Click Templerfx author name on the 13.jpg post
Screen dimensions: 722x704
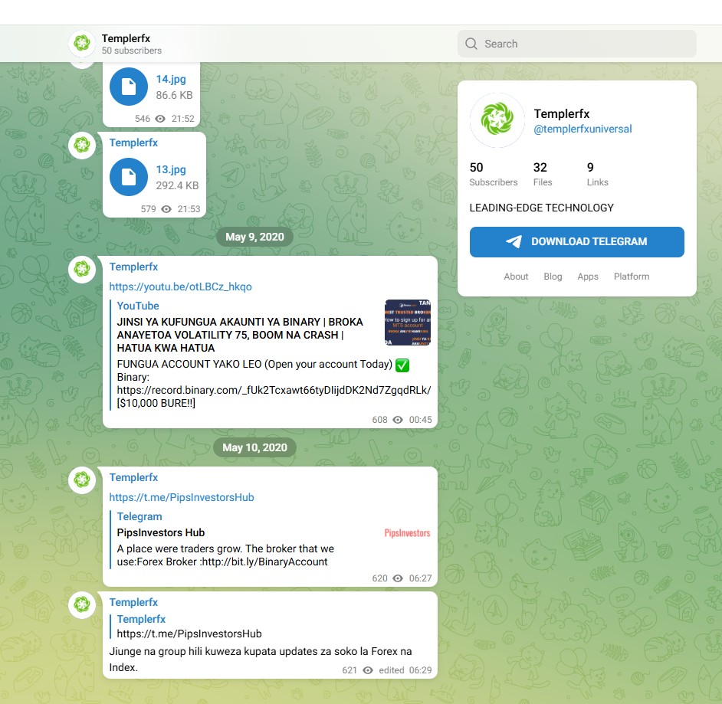pos(133,142)
